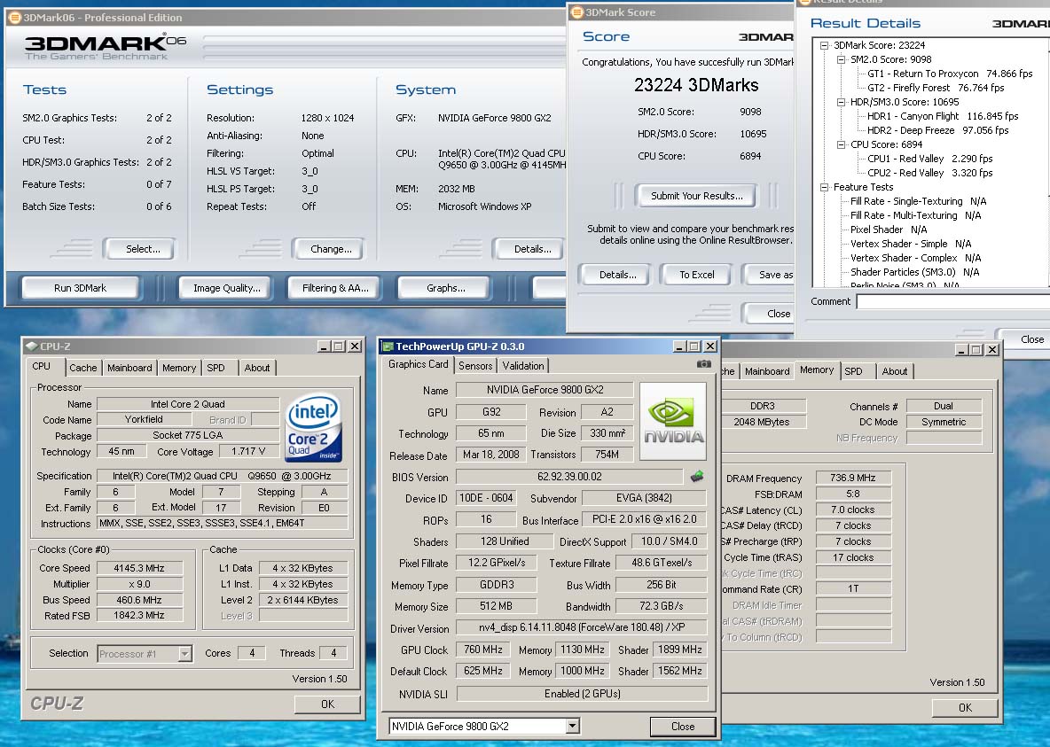Open About tab in CPU-Z Memory window
This screenshot has width=1050, height=747.
click(x=895, y=370)
